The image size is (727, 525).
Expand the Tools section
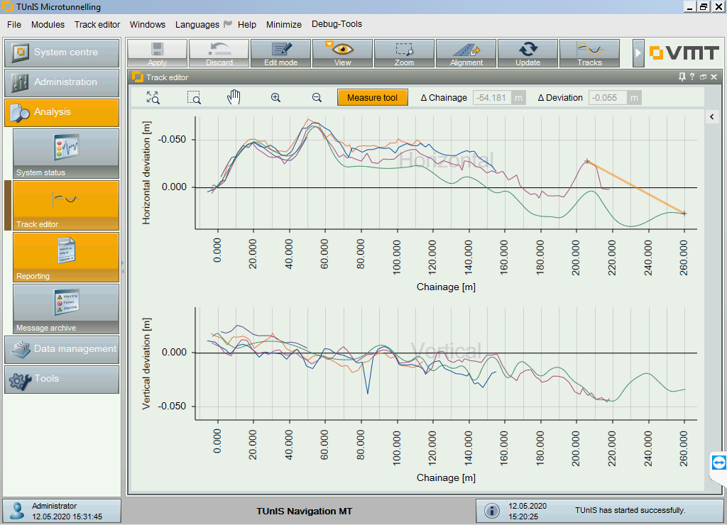(62, 379)
